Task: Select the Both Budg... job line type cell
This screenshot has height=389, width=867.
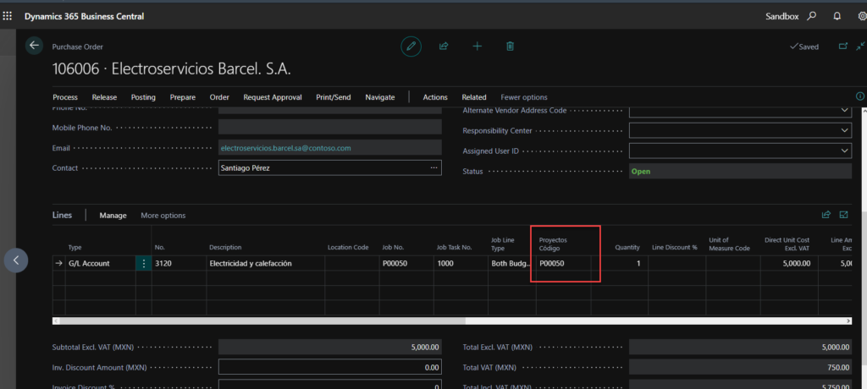Action: pos(512,264)
